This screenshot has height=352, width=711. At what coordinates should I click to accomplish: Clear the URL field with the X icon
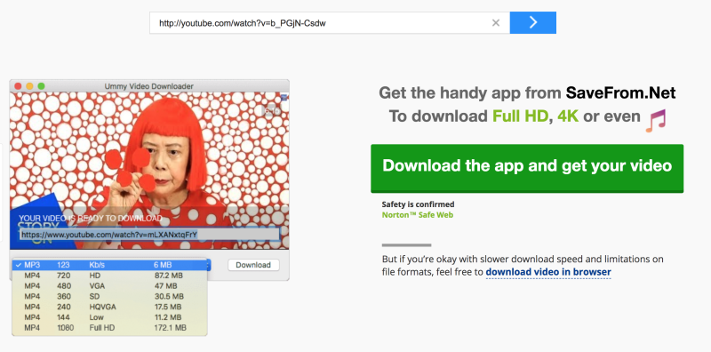pos(496,23)
